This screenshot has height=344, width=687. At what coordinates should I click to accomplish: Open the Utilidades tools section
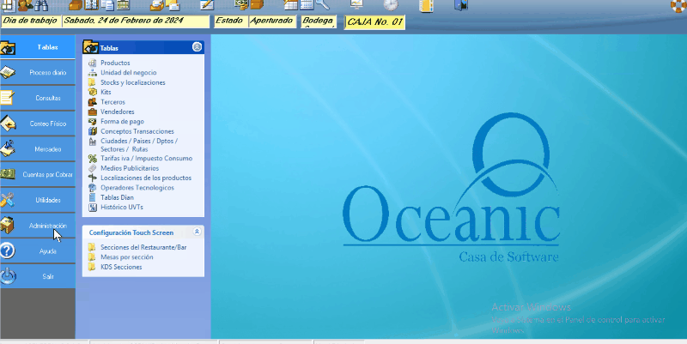[47, 200]
